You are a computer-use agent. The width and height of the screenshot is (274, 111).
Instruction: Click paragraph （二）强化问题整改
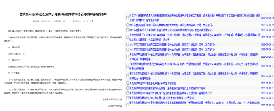63,91
